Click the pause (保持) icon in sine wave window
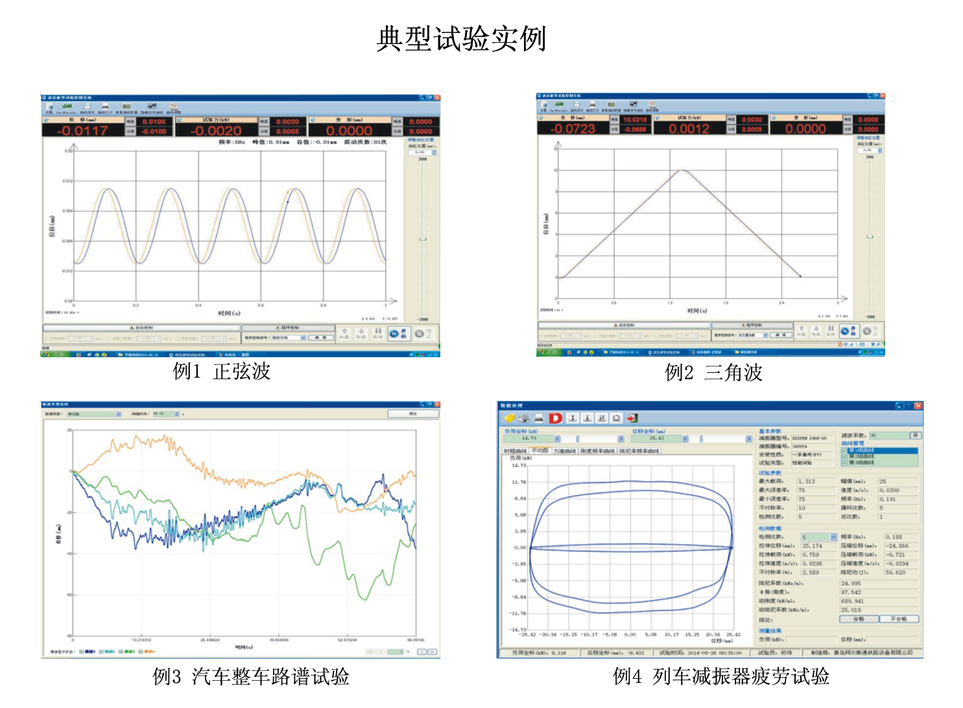 click(377, 333)
